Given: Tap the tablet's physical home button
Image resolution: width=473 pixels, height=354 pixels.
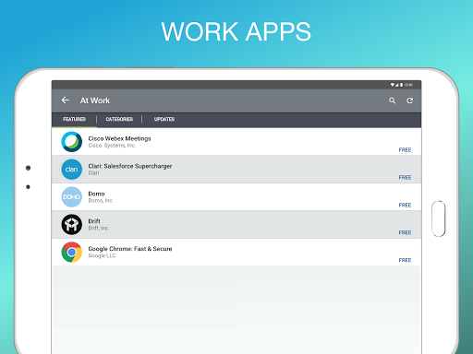Looking at the screenshot, I should [439, 218].
